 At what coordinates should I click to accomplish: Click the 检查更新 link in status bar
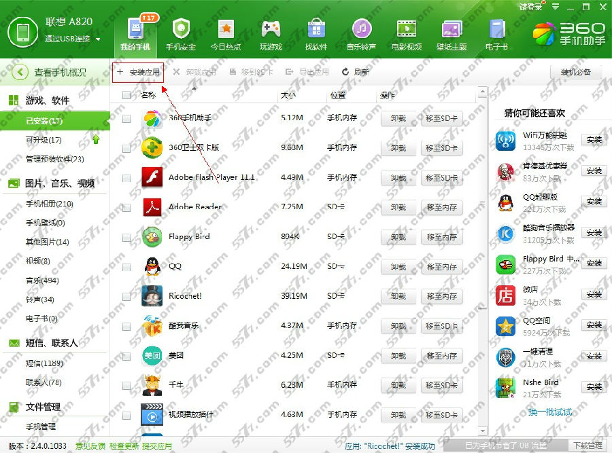(124, 446)
